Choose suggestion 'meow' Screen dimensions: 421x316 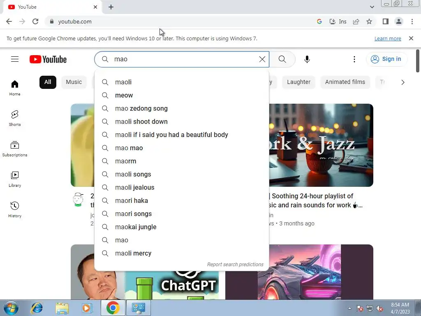181,95
